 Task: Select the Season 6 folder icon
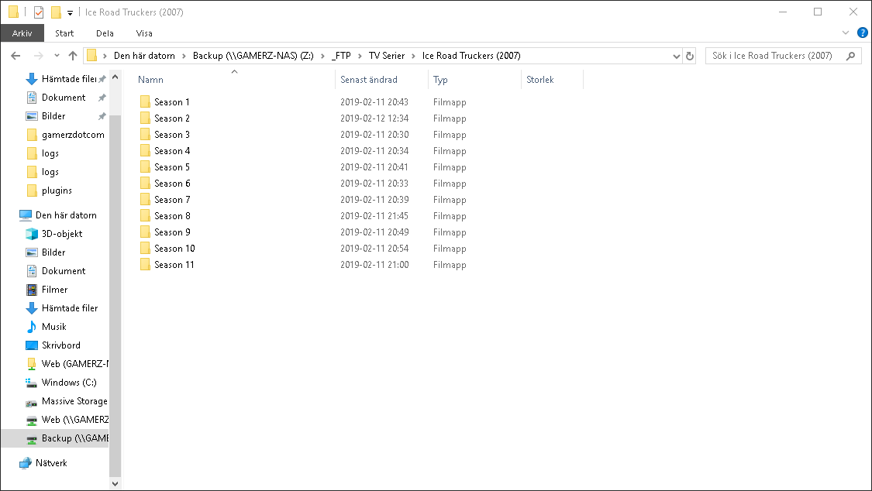click(x=145, y=184)
